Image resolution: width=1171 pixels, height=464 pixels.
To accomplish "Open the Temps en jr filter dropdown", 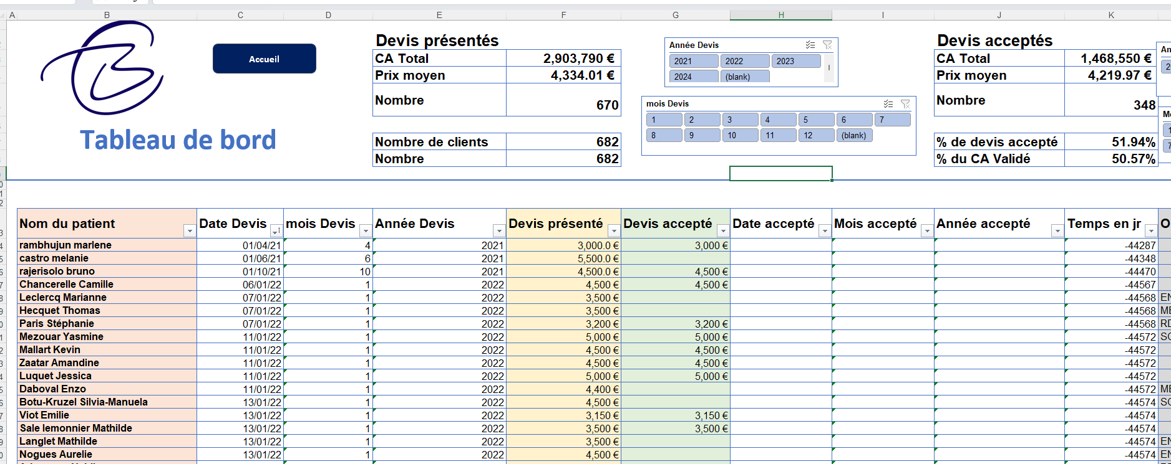I will click(x=1150, y=231).
